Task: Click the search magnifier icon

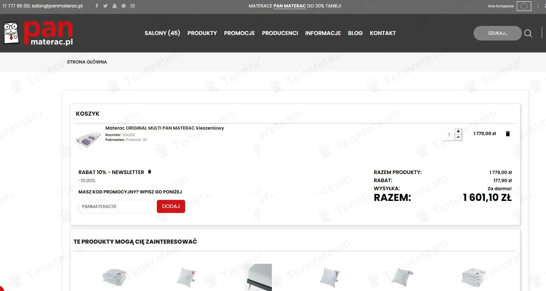Action: tap(528, 33)
